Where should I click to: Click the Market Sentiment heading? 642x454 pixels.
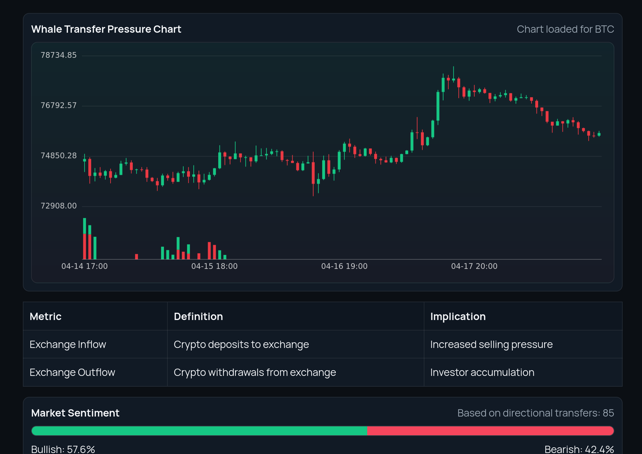coord(75,413)
